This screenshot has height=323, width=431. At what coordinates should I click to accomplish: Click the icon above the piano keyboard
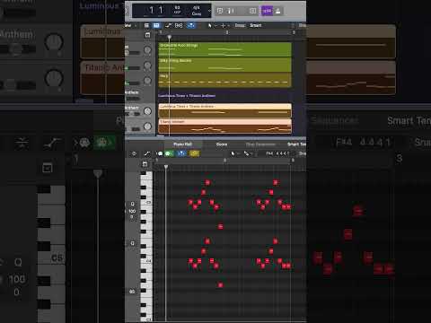pos(145,164)
